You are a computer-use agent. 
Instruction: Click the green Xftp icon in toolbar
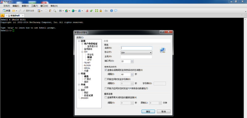point(91,11)
